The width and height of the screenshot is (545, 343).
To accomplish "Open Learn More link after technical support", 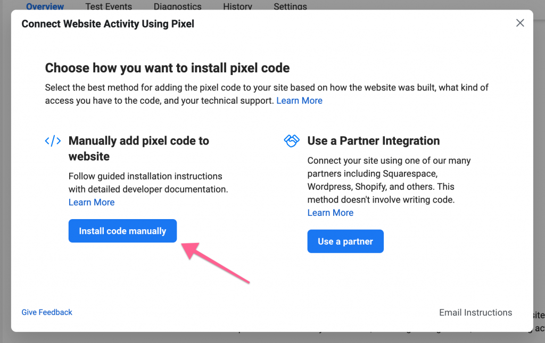I will (x=299, y=101).
